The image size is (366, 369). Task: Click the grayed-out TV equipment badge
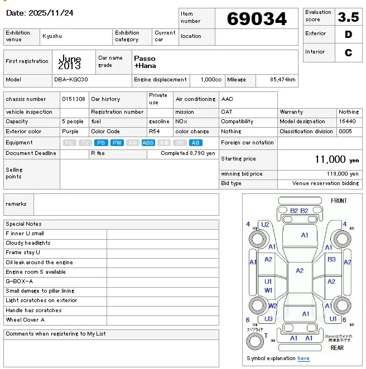pyautogui.click(x=85, y=143)
